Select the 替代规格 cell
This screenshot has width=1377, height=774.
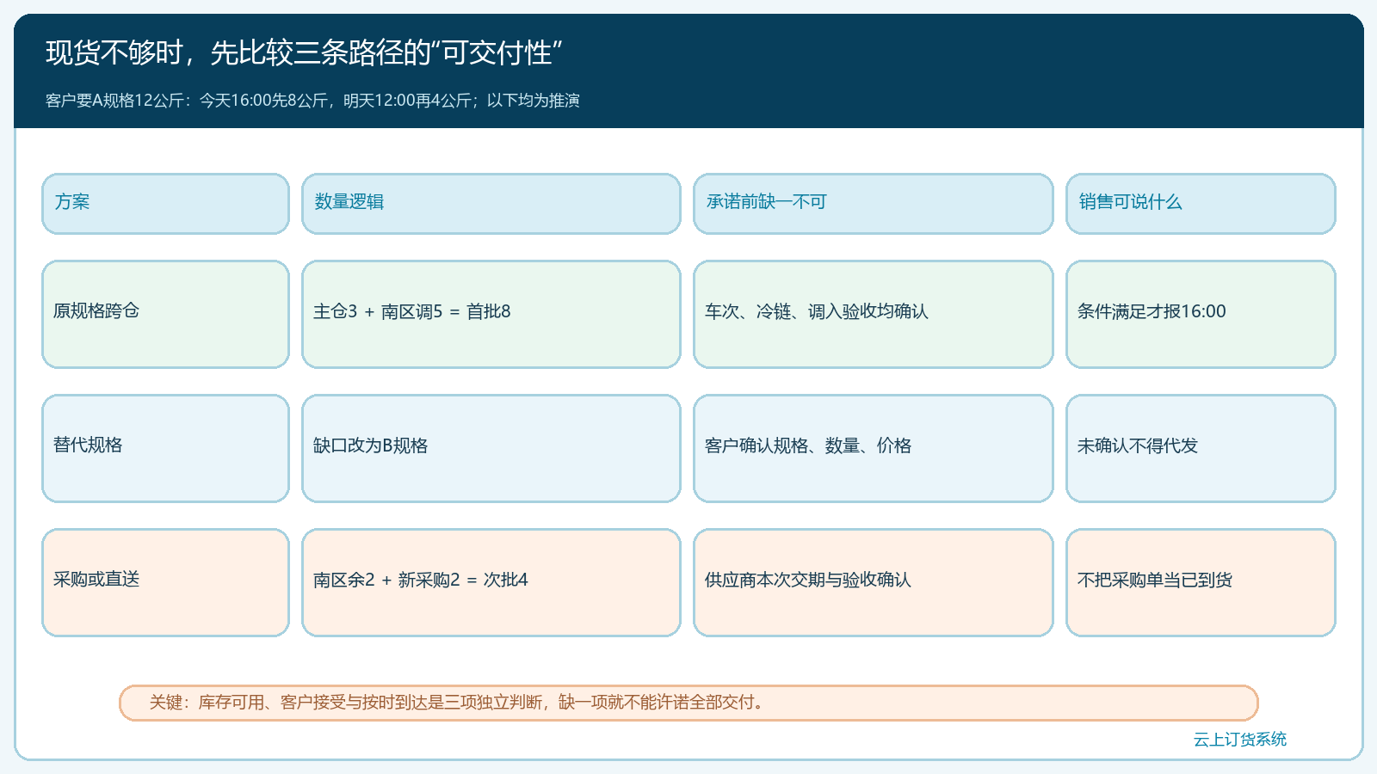[x=165, y=449]
